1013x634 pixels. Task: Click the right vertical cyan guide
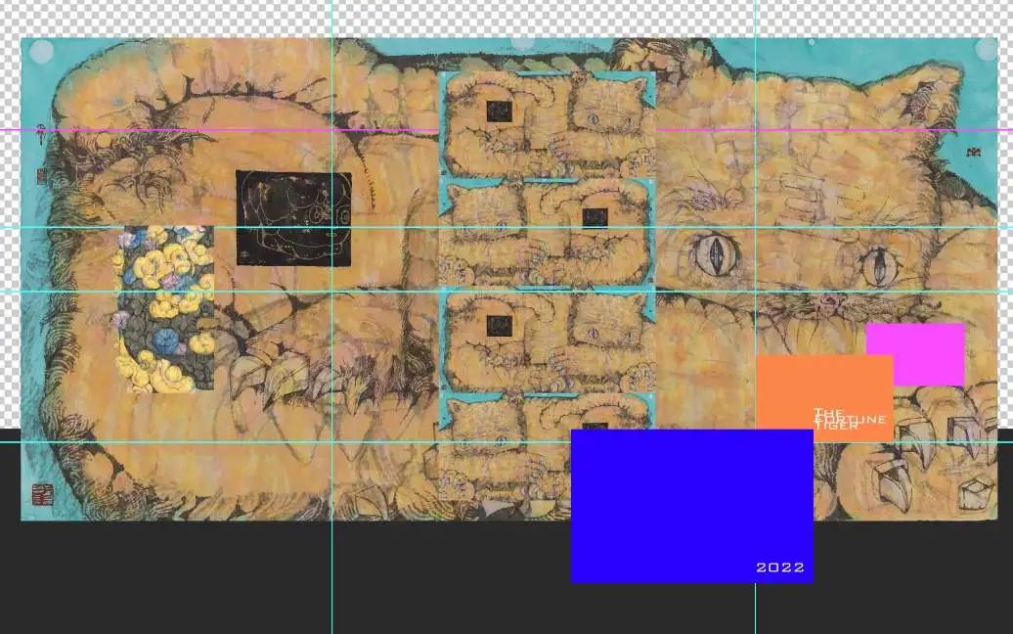[x=755, y=607]
